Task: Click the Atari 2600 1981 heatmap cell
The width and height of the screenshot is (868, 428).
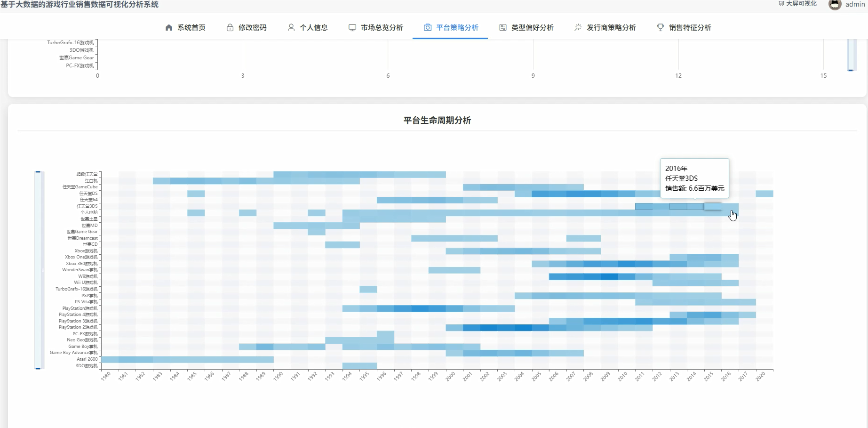Action: pyautogui.click(x=127, y=359)
